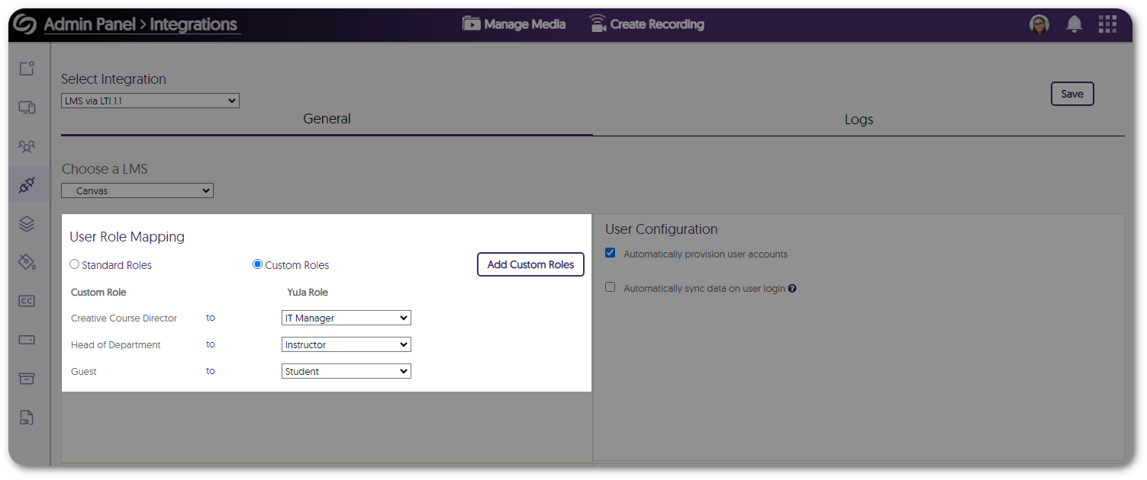Uncheck Automatically provision user accounts

coord(610,252)
